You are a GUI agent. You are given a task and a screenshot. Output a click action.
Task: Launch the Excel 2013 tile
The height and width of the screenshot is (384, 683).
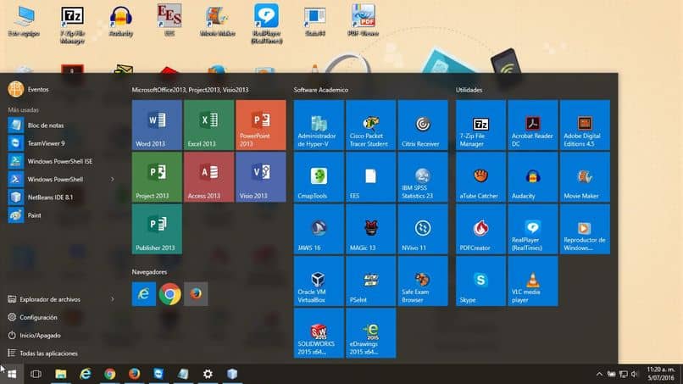(x=208, y=125)
